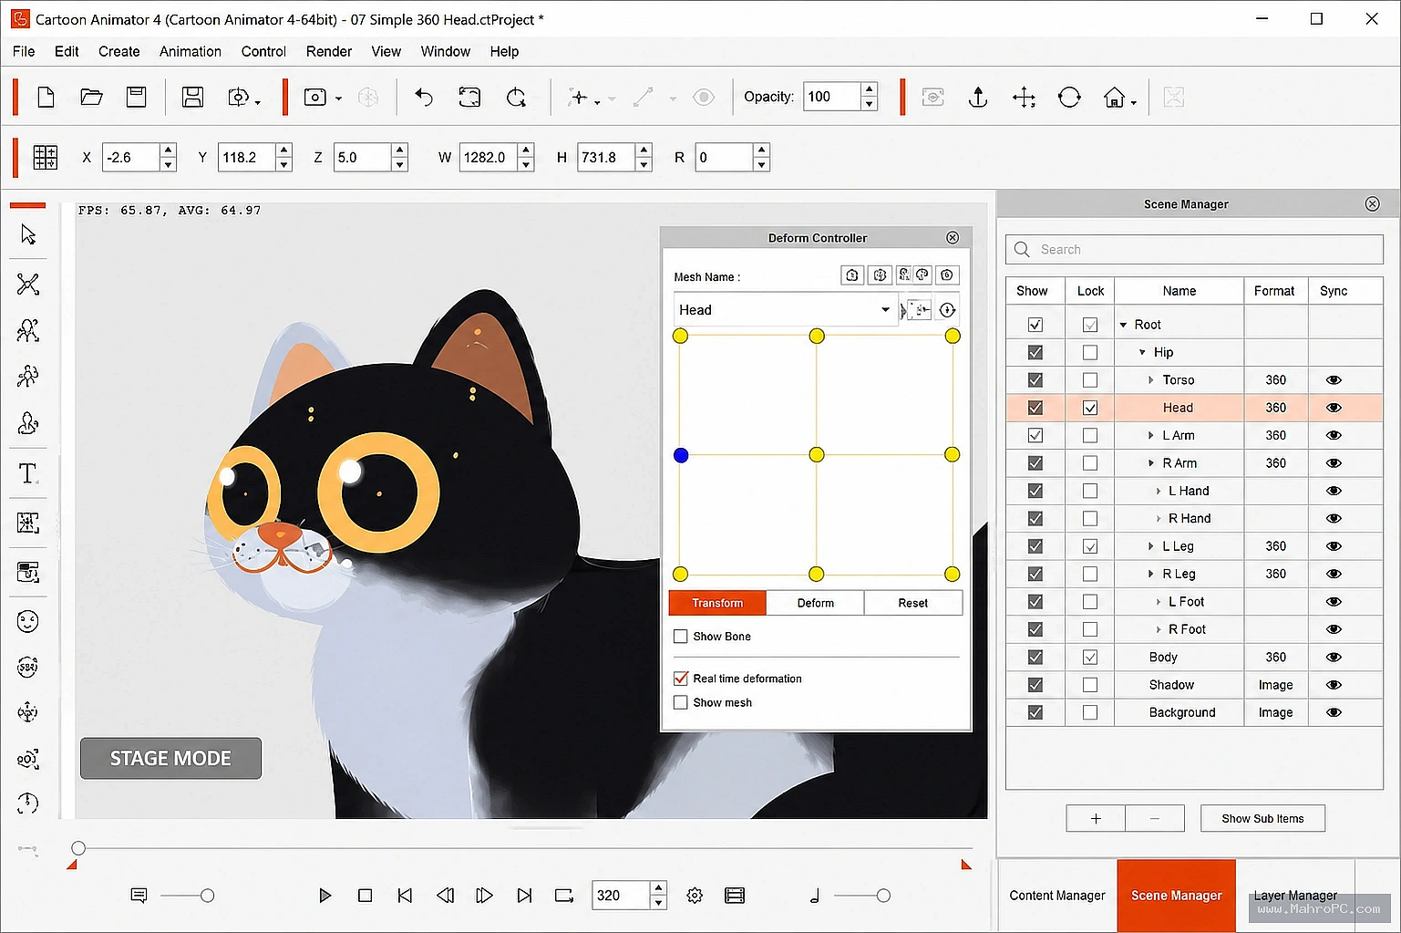Toggle loop playback icon
1401x933 pixels.
[x=564, y=896]
